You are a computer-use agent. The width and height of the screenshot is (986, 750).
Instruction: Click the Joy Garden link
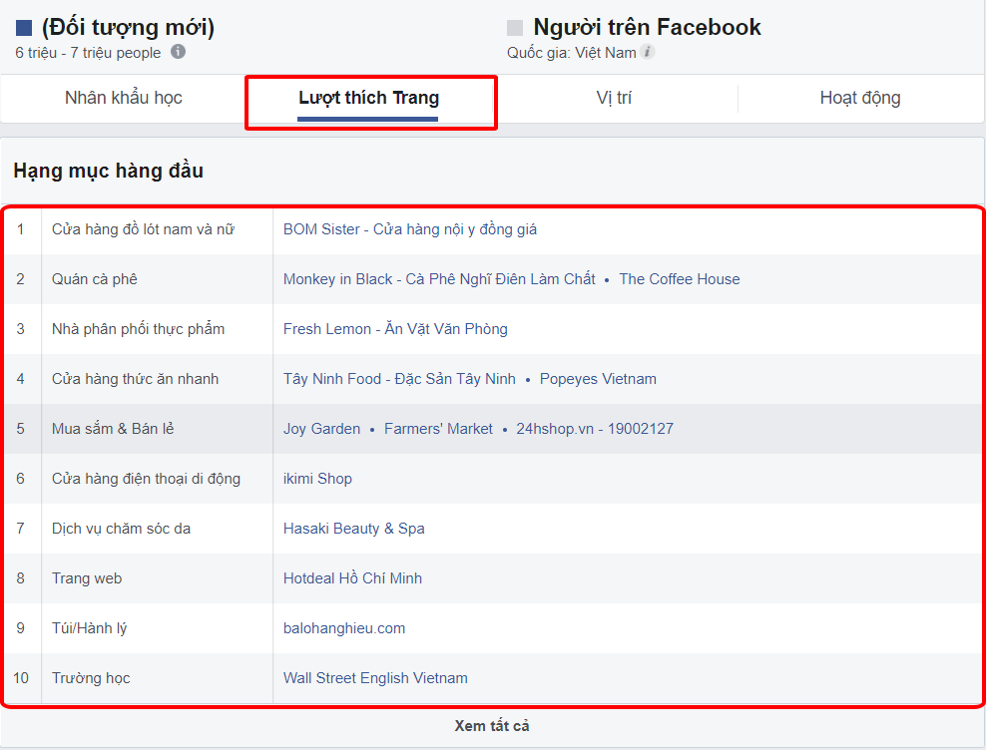[322, 429]
